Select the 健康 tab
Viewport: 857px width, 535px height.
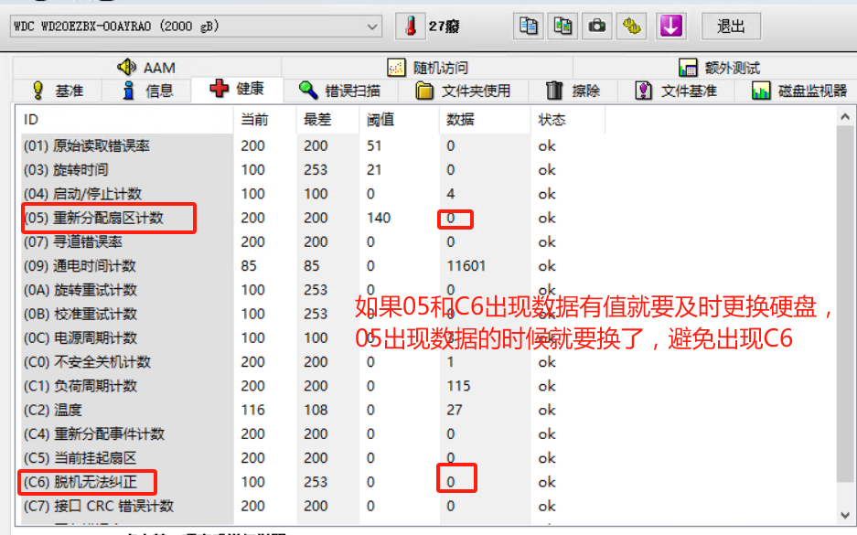pyautogui.click(x=237, y=89)
